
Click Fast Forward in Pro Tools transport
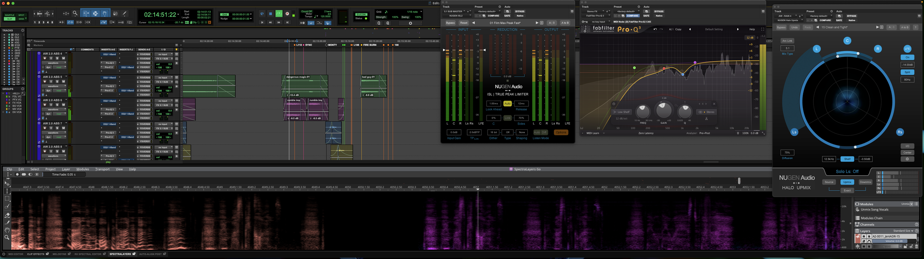coord(279,22)
